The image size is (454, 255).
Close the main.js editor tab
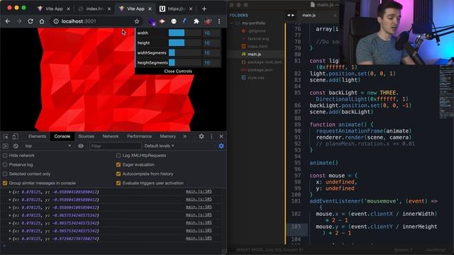click(335, 16)
